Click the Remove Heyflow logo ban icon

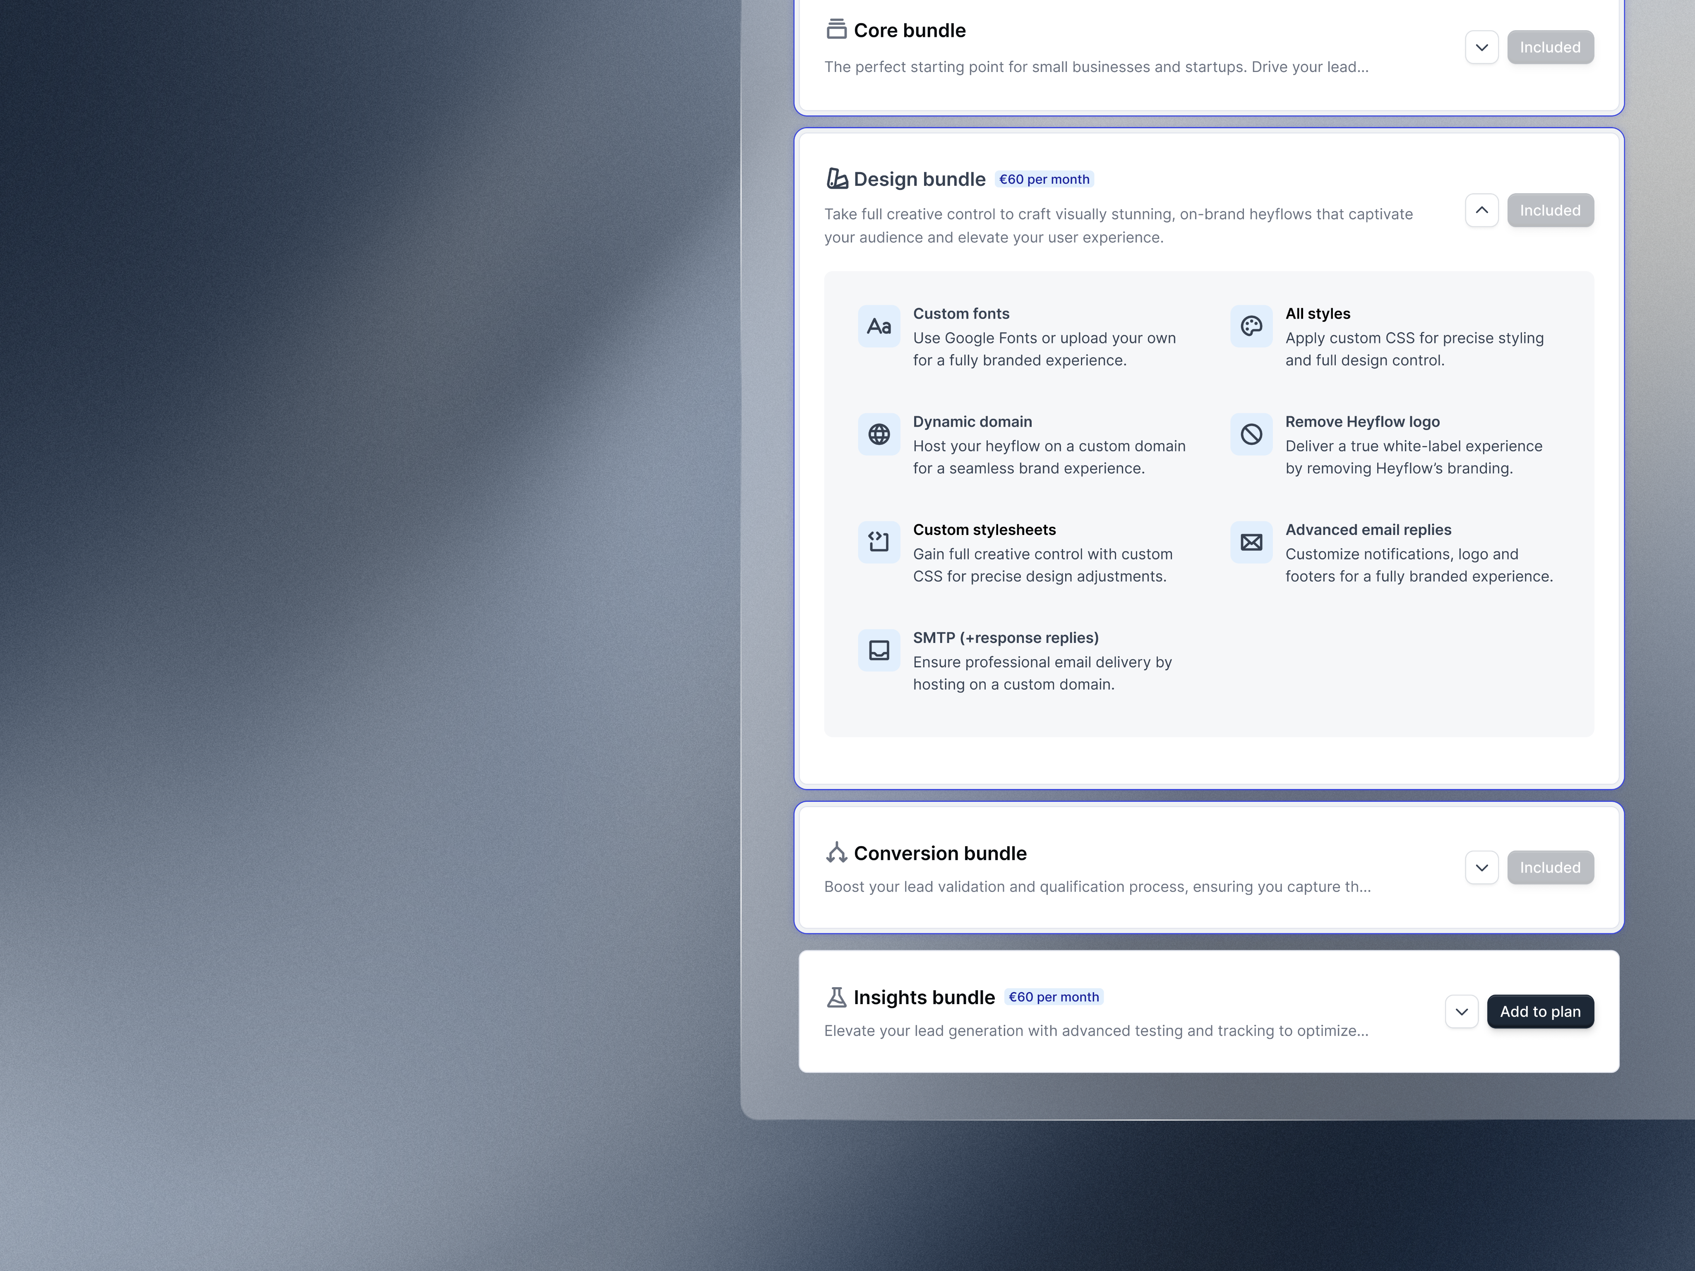point(1251,434)
